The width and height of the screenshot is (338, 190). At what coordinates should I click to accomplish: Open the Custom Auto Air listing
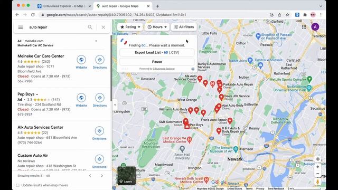(x=33, y=156)
